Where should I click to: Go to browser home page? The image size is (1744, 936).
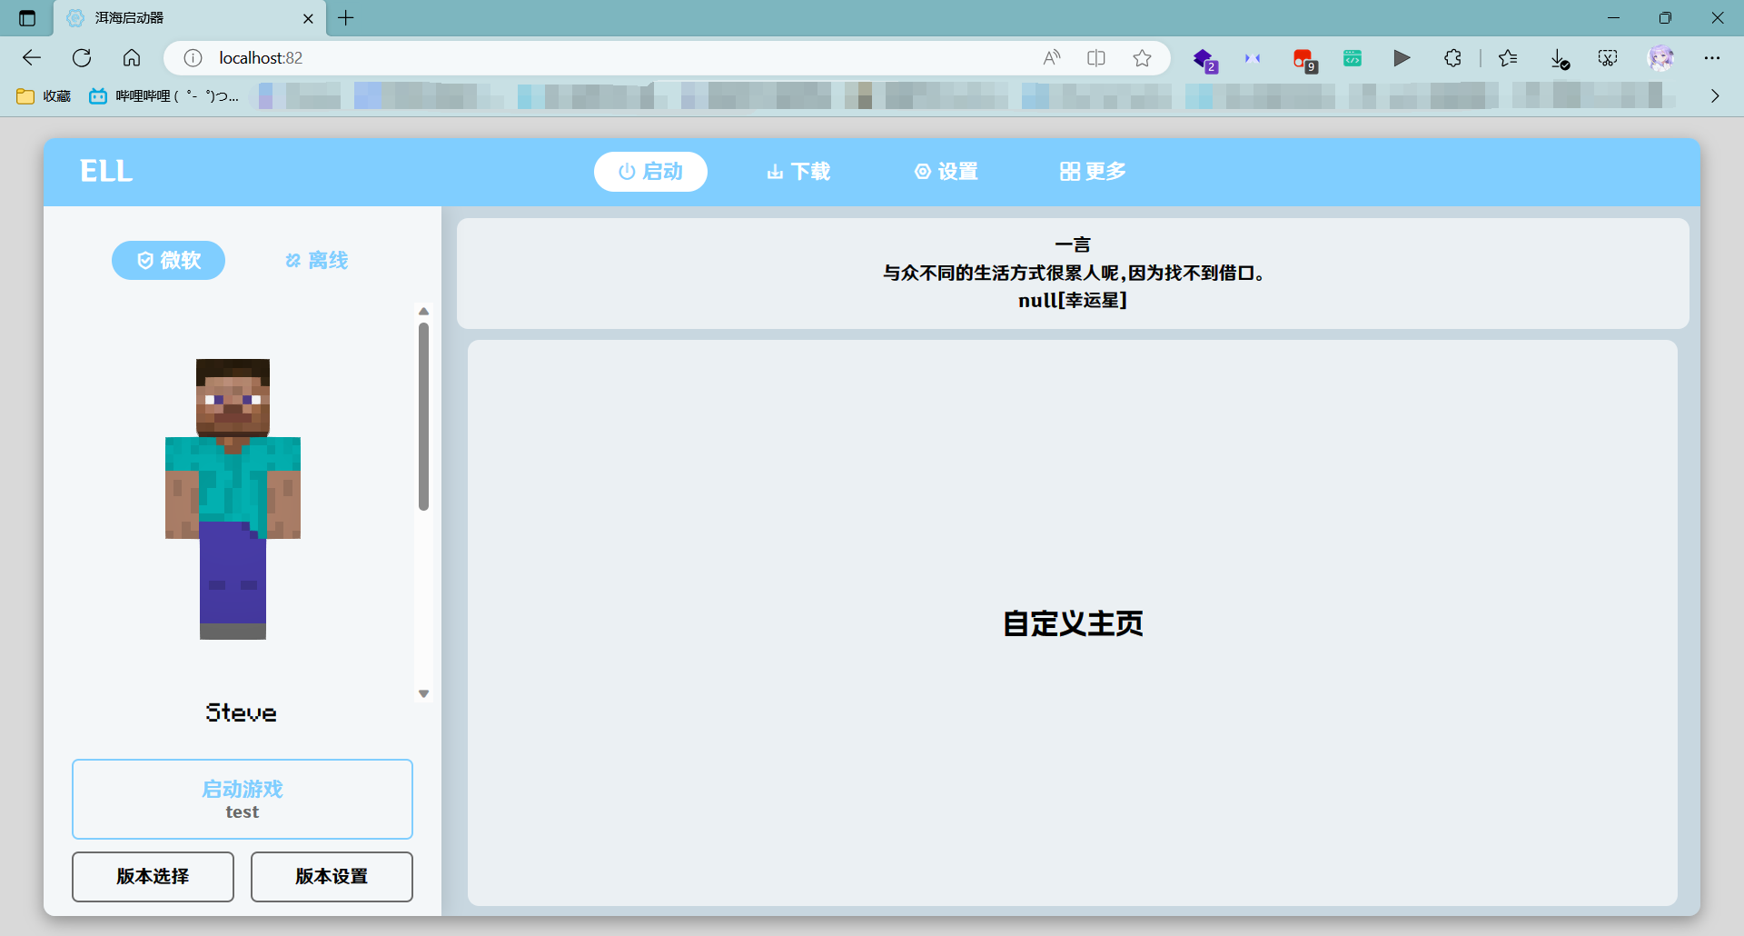(x=132, y=58)
